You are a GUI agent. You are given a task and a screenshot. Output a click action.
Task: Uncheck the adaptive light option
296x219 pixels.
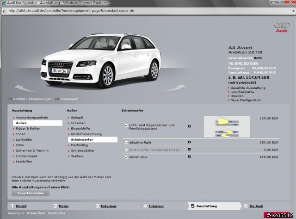coord(126,143)
